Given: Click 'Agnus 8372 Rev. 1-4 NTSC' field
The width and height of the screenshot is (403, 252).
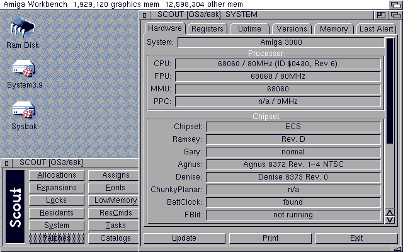Looking at the screenshot, I should tap(293, 164).
